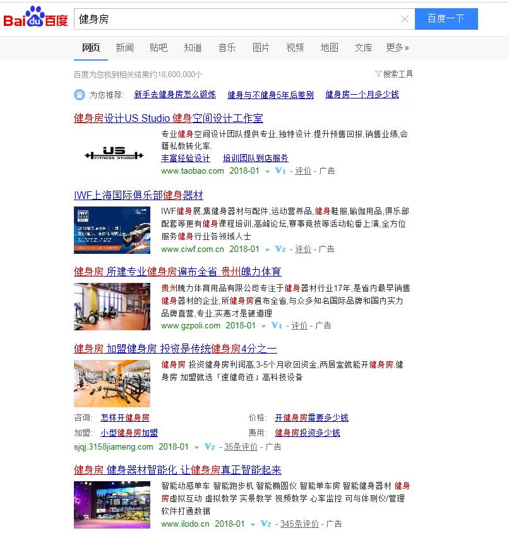Open 评价 on the gzpoli result
The width and height of the screenshot is (509, 533).
coord(299,326)
